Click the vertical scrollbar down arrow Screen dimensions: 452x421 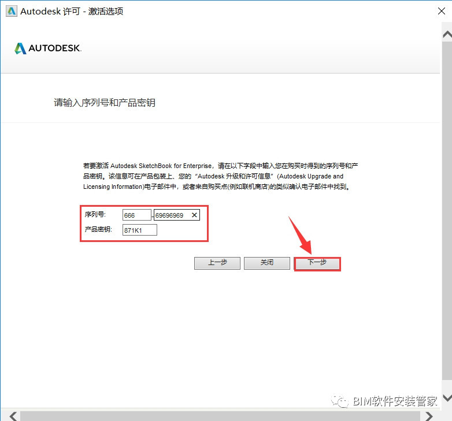[447, 398]
